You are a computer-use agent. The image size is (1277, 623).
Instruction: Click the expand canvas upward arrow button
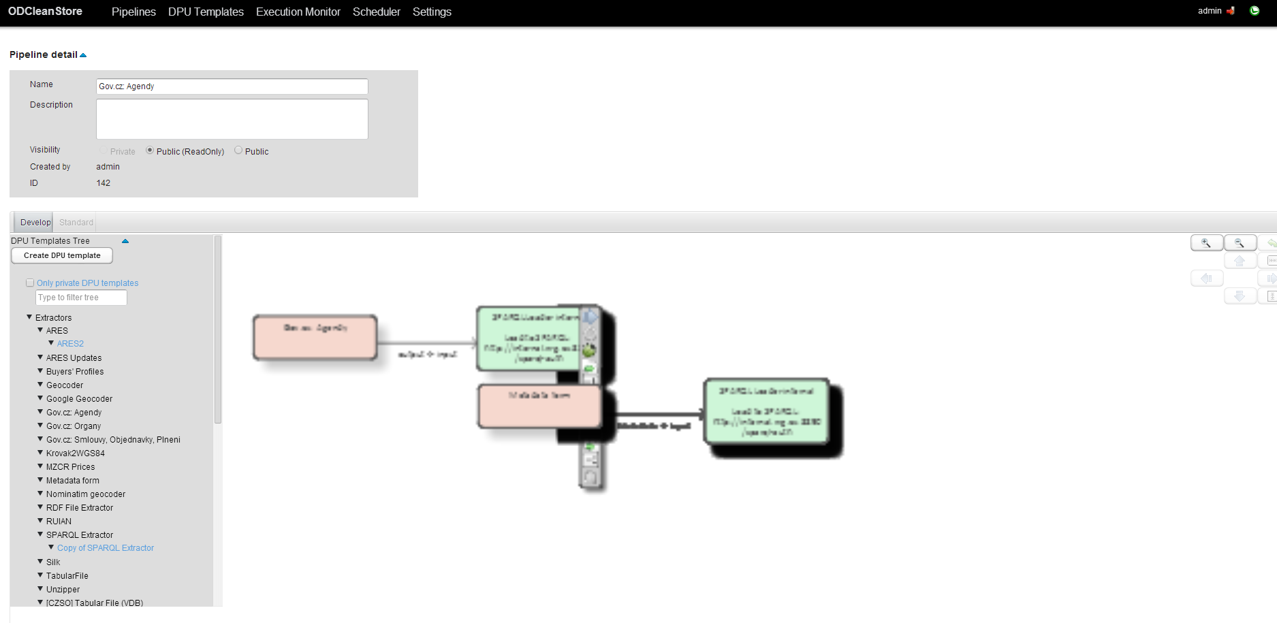pos(1240,261)
